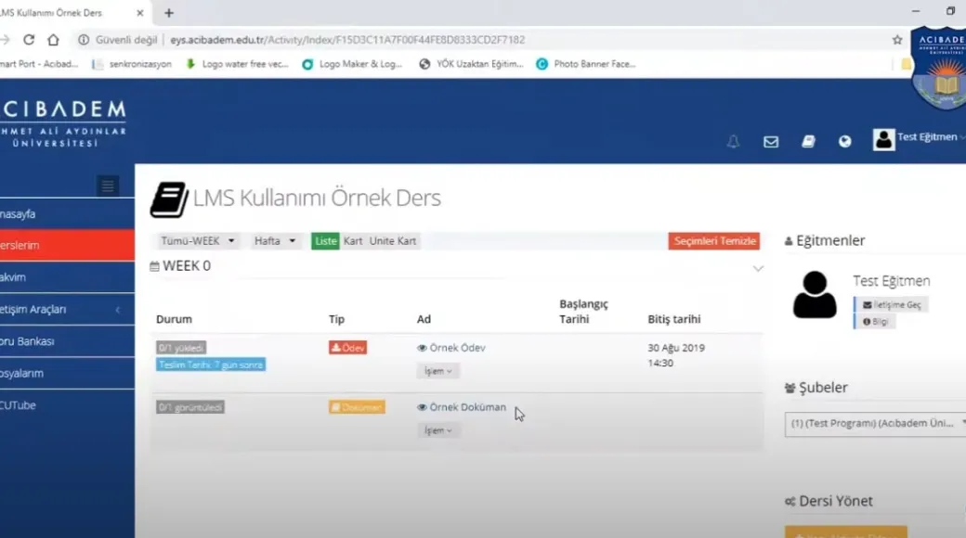Select Derslerim in sidebar
966x538 pixels.
67,245
